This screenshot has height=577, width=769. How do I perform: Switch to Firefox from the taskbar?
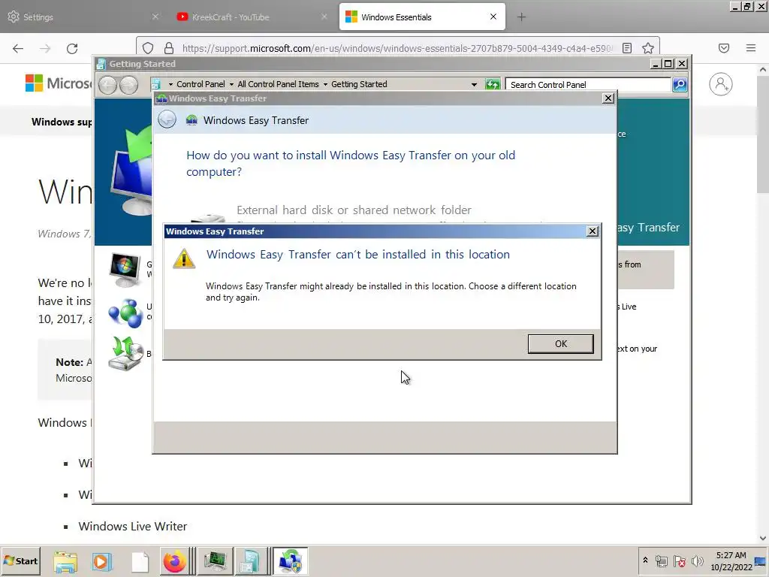(x=174, y=561)
